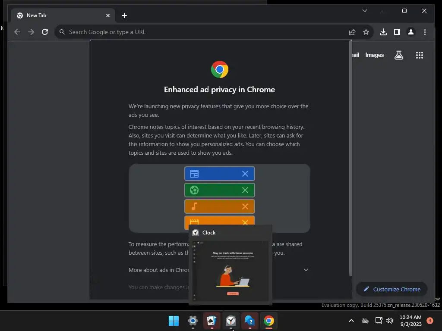Open the Windows Start button
This screenshot has width=442, height=331.
pos(174,321)
